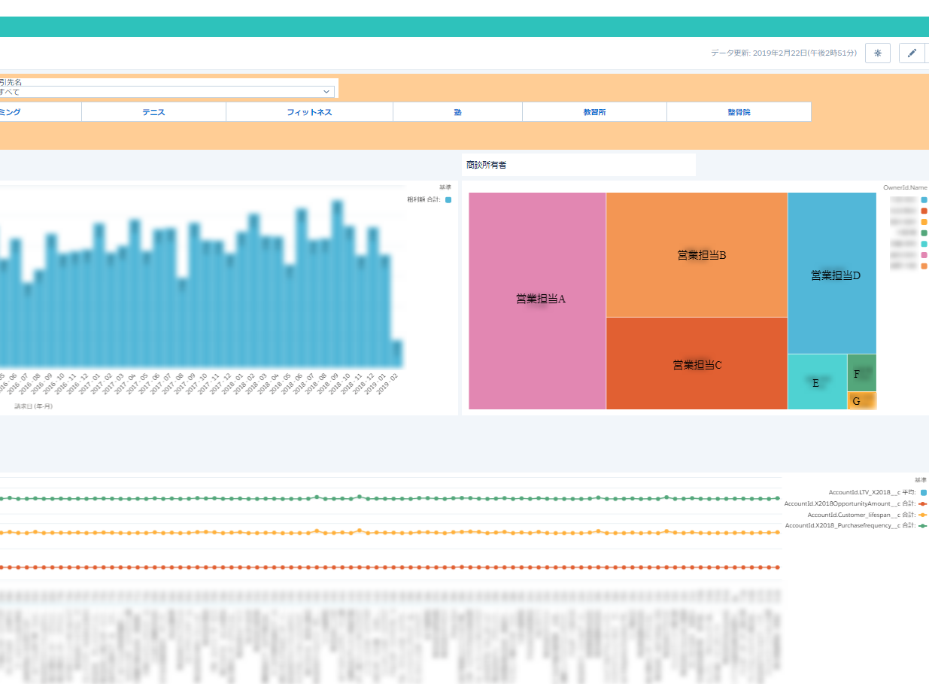This screenshot has height=684, width=929.
Task: Open the すべて filter dropdown
Action: tap(165, 92)
